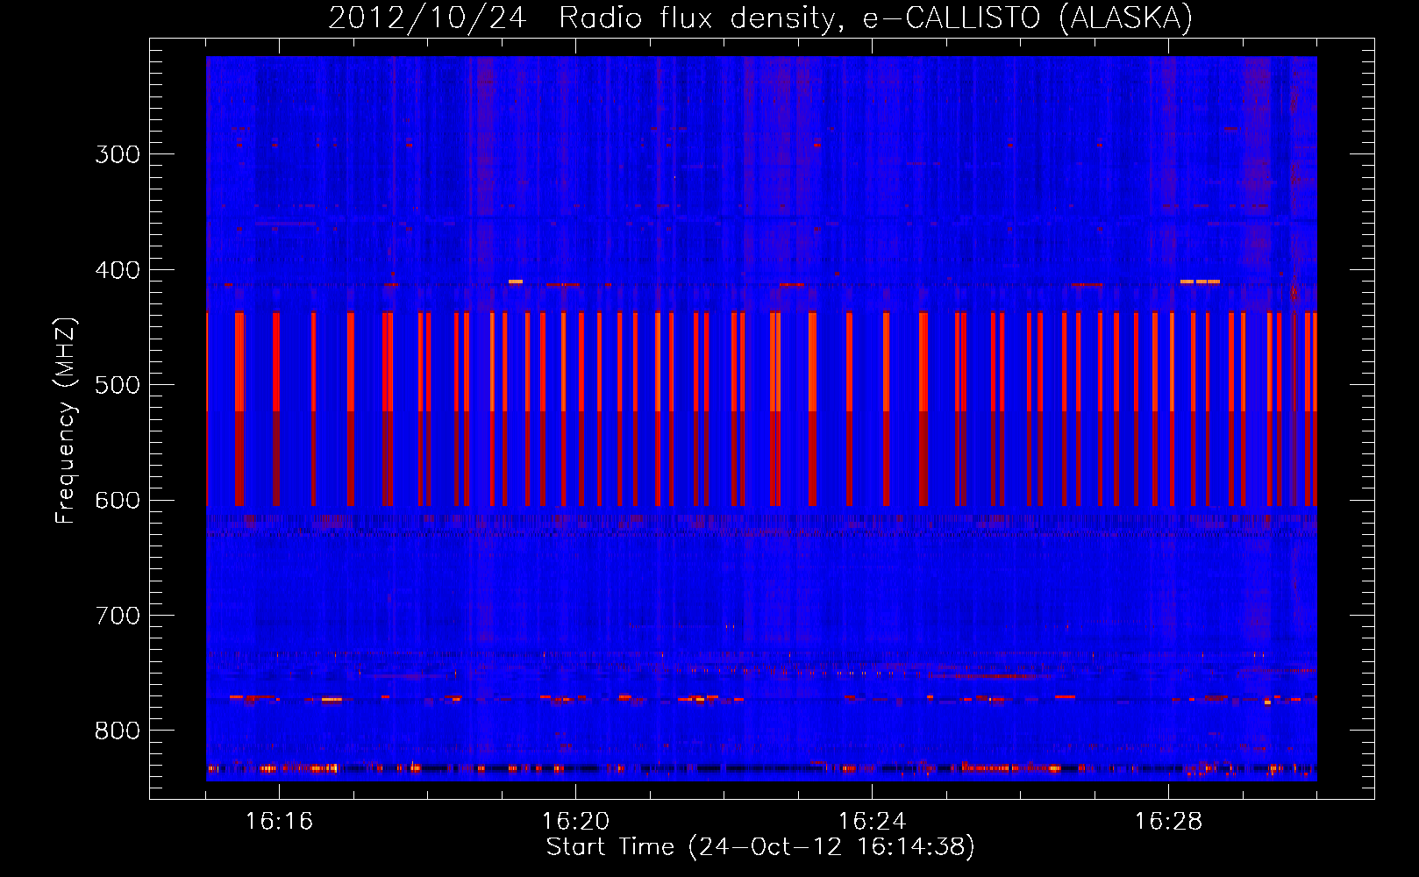
Task: Select the 500 frequency tick label
Action: pos(118,385)
